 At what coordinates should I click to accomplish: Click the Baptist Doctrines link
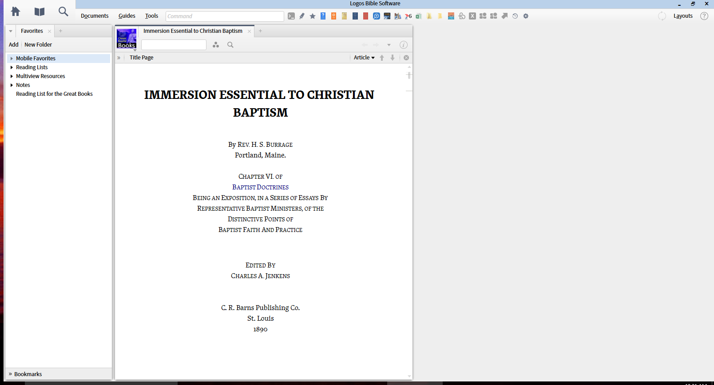coord(260,187)
